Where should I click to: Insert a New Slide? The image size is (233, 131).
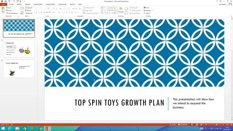(x=22, y=11)
